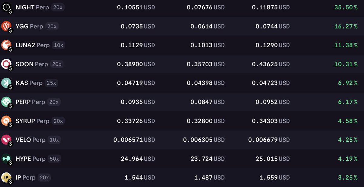Select the pink VELO logo icon
The image size is (364, 187).
point(7,139)
